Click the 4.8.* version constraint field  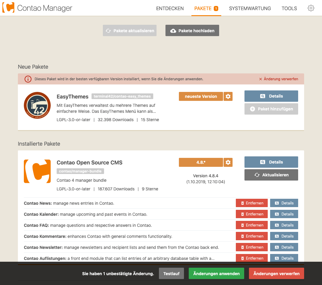click(201, 162)
